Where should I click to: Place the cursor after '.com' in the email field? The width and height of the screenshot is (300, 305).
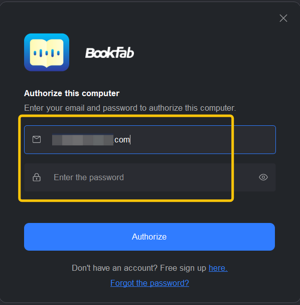(130, 139)
